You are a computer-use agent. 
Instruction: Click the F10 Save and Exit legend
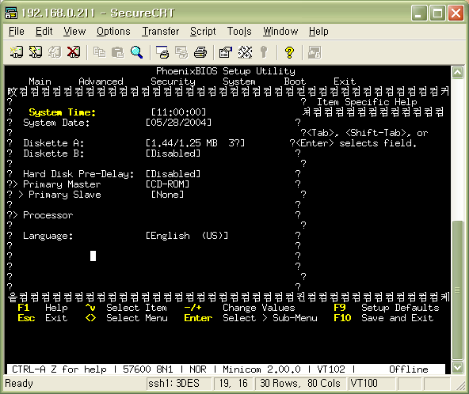click(383, 318)
